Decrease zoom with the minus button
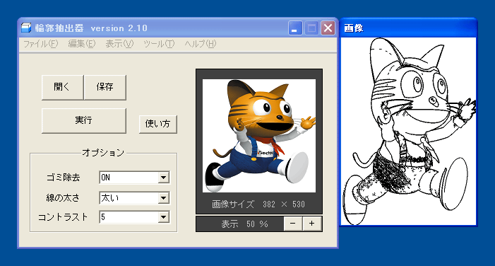 pyautogui.click(x=293, y=224)
